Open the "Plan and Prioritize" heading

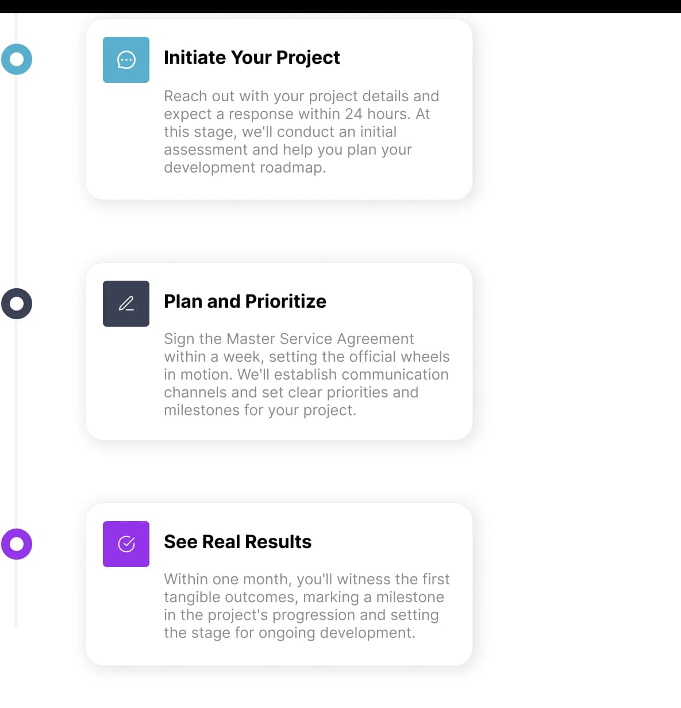coord(245,301)
